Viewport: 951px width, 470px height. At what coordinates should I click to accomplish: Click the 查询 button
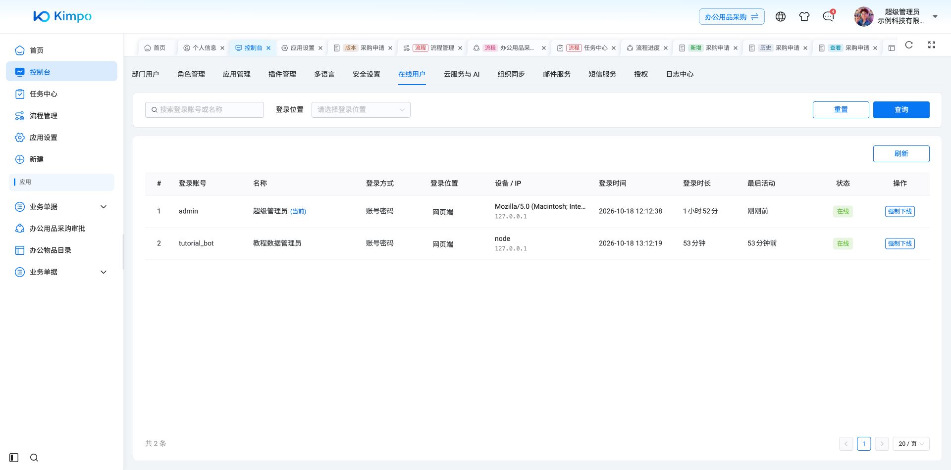tap(901, 110)
